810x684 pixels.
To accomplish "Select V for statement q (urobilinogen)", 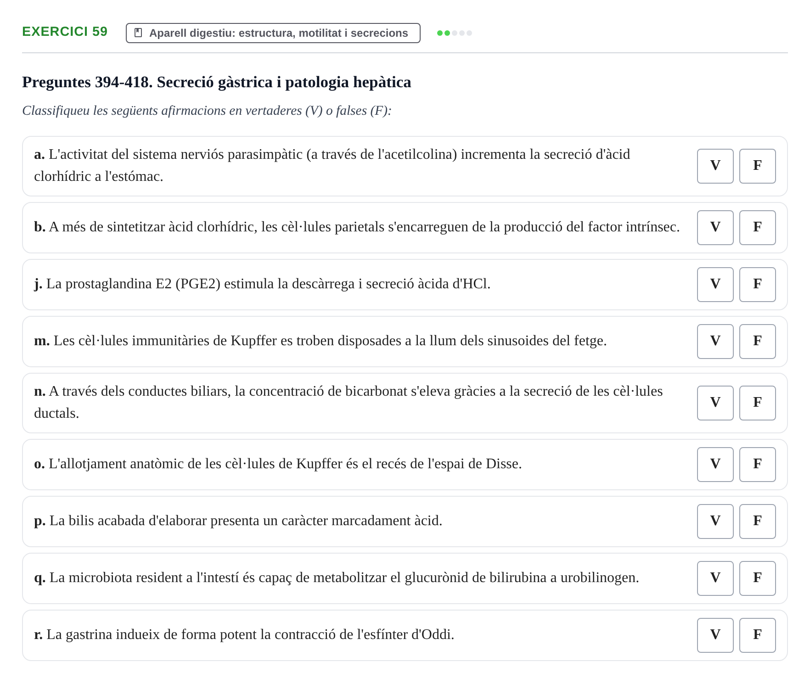I will click(715, 578).
